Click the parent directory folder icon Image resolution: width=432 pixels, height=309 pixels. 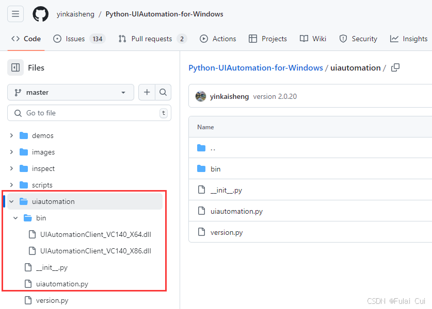point(201,148)
